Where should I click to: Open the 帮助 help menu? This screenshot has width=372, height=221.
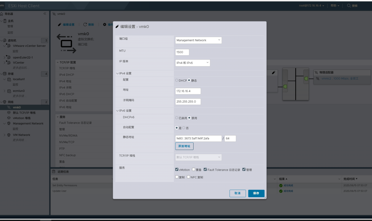click(335, 6)
